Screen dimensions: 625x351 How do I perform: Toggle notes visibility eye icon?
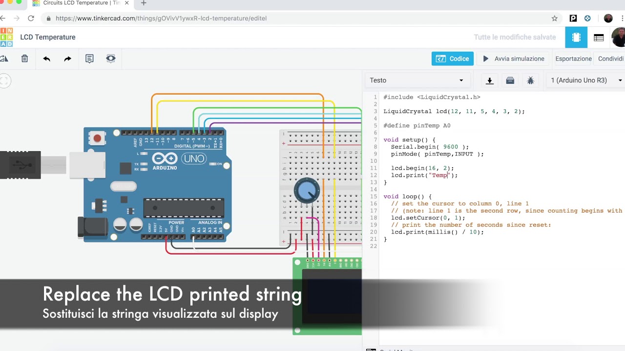(111, 58)
